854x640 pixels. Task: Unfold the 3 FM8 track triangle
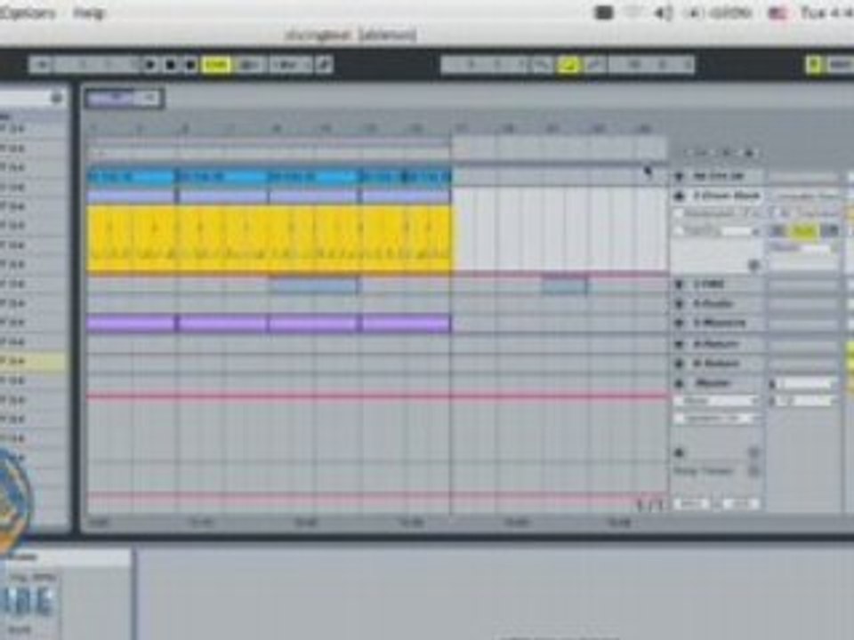click(679, 284)
